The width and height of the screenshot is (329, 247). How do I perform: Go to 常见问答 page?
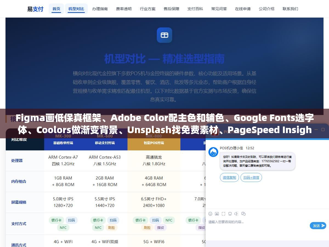click(219, 9)
